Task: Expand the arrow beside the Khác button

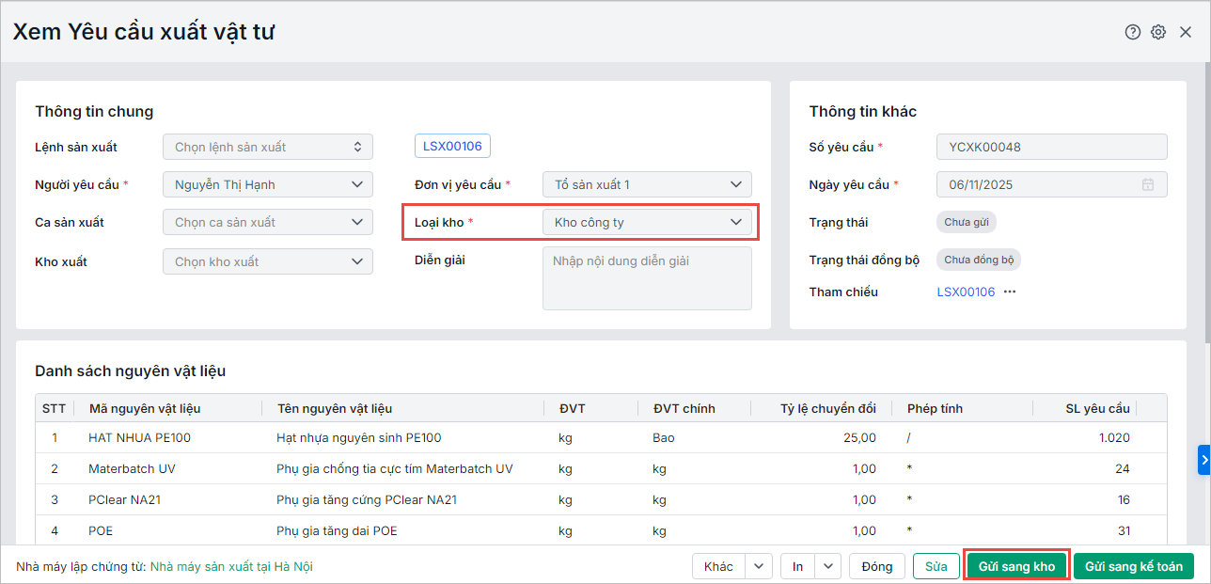Action: pos(759,566)
